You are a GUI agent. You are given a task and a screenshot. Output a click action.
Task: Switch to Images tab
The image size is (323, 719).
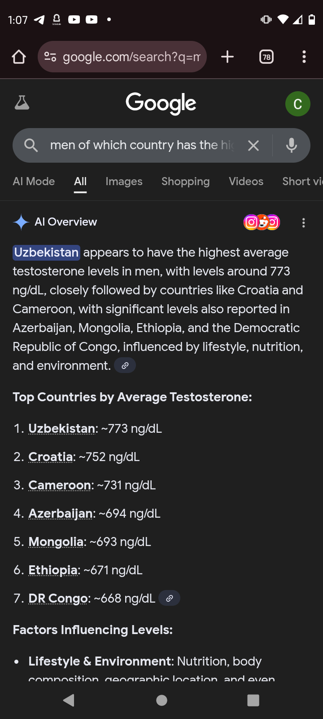click(x=124, y=182)
